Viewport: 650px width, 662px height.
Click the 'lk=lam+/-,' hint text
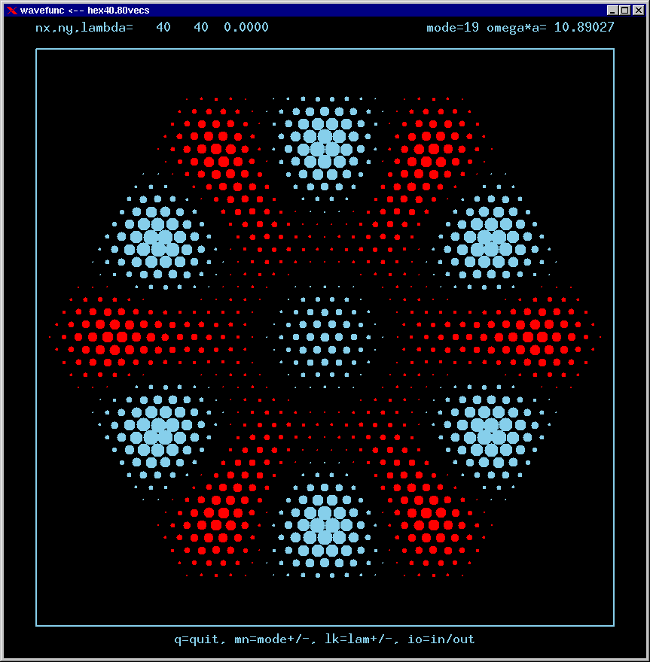[362, 639]
